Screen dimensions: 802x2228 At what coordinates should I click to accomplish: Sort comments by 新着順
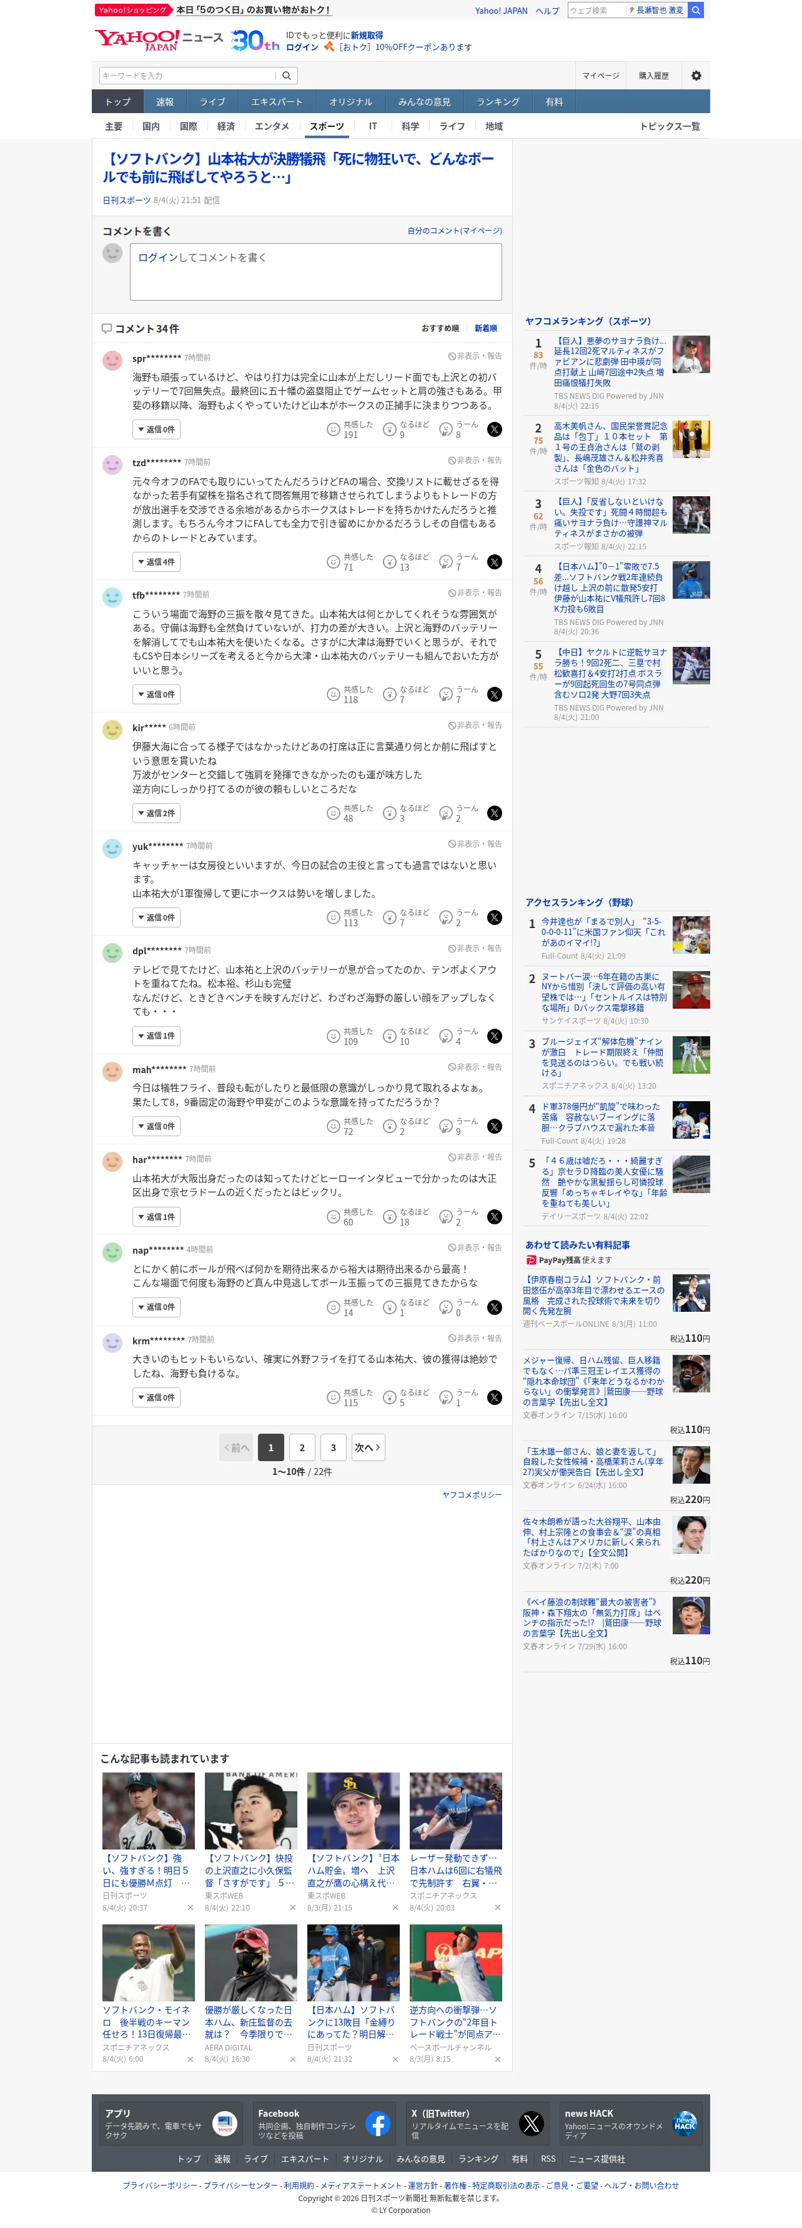point(486,329)
